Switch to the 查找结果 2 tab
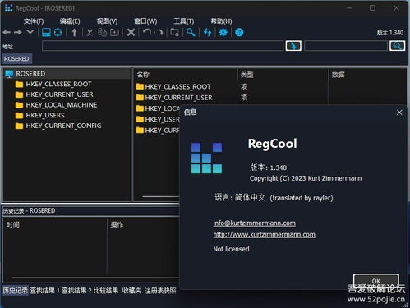This screenshot has width=410, height=308. pyautogui.click(x=76, y=291)
